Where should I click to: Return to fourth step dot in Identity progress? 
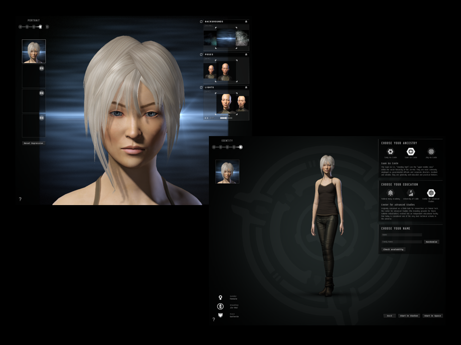234,147
